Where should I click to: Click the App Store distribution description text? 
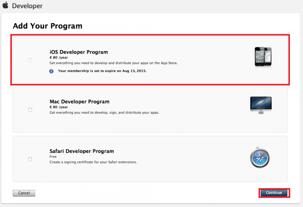click(x=114, y=63)
